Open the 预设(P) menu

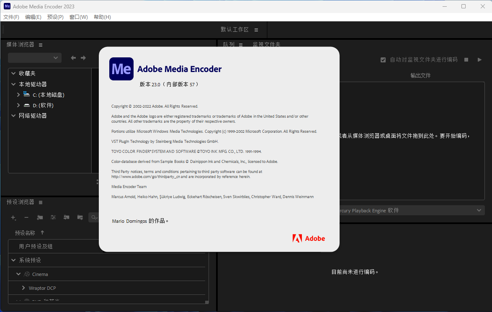click(x=55, y=17)
